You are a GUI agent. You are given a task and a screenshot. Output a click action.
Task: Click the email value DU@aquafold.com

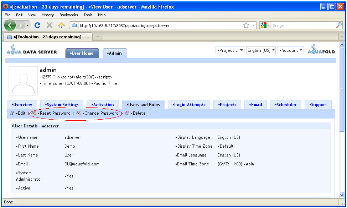82,164
